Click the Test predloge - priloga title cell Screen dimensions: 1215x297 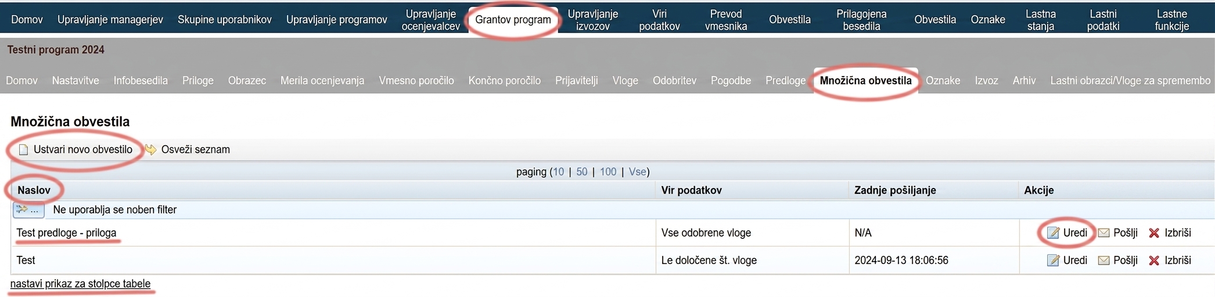pyautogui.click(x=66, y=233)
